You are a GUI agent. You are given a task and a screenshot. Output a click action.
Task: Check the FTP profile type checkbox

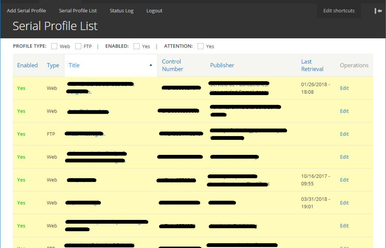78,46
